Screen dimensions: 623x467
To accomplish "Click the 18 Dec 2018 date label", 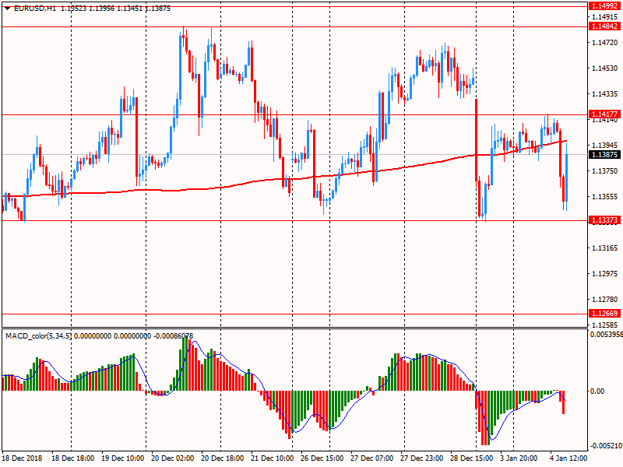I will pyautogui.click(x=22, y=460).
